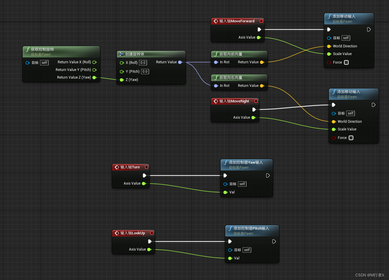The height and width of the screenshot is (280, 389).
Task: Click Return Value X (Roll) output pin
Action: [x=95, y=62]
